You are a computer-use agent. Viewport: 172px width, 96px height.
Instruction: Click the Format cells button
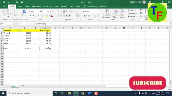[x=132, y=17]
